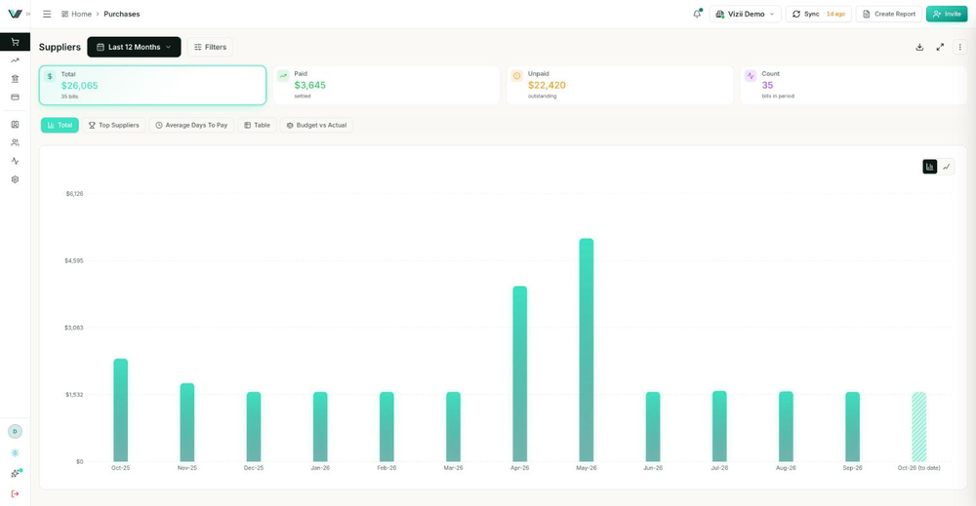Click the Sync button
This screenshot has height=506, width=976.
pos(819,14)
